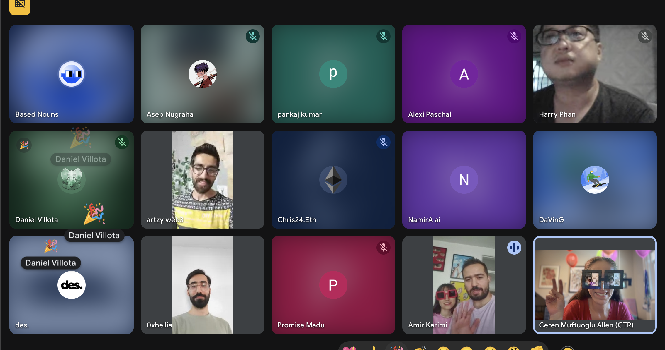Click muted mic icon on pankaj kumar tile
The image size is (665, 350).
[383, 36]
